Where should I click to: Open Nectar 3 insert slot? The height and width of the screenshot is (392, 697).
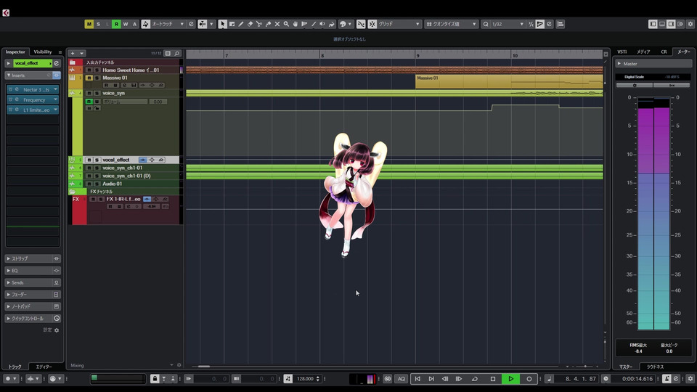[33, 89]
